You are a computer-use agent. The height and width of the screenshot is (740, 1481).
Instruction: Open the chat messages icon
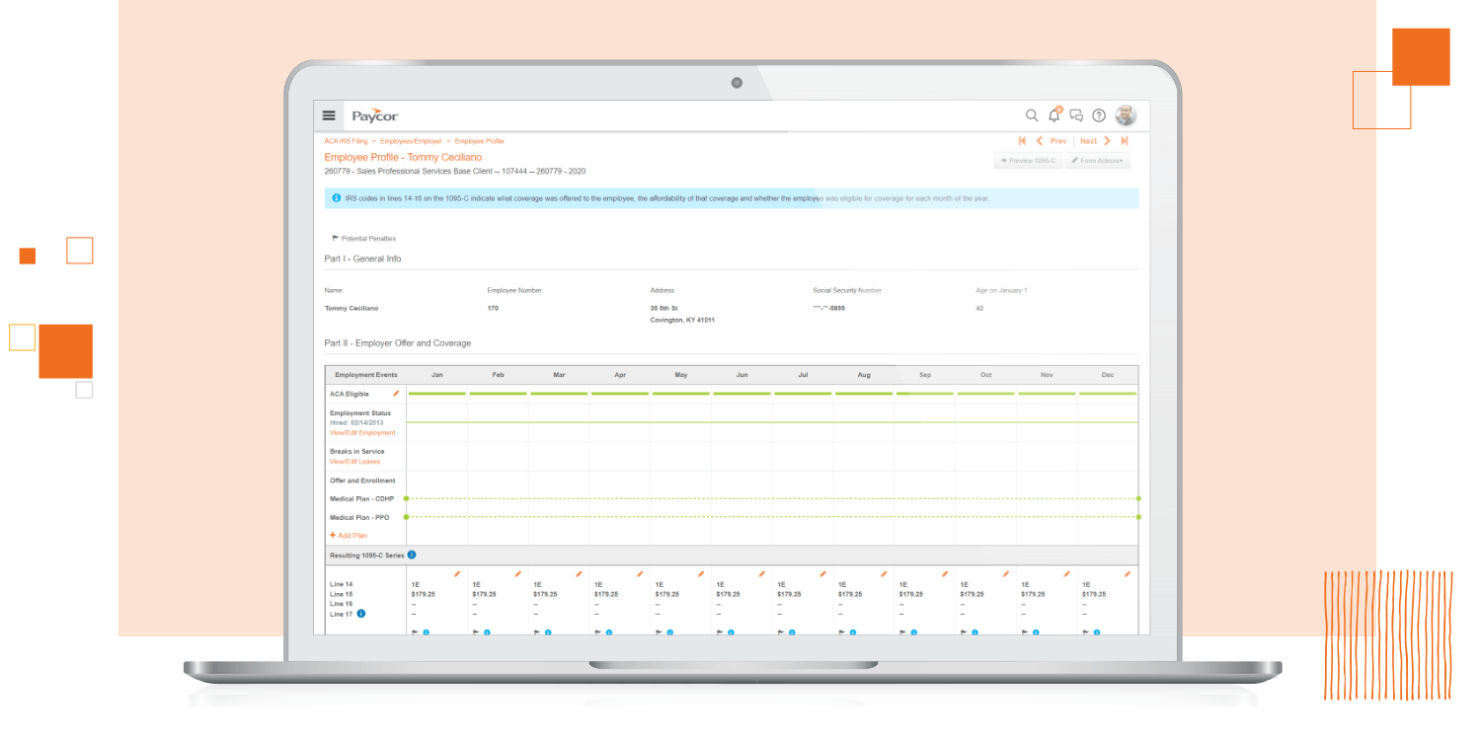[1076, 115]
